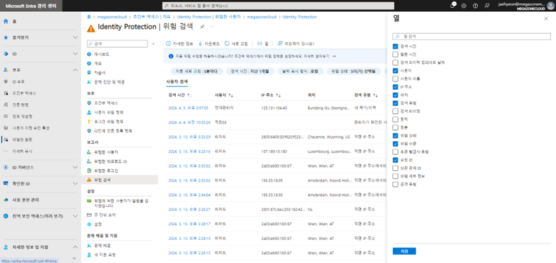Screen dimensions: 556x263
Task: Select the 사용자 검색 tab
Action: [x=177, y=82]
